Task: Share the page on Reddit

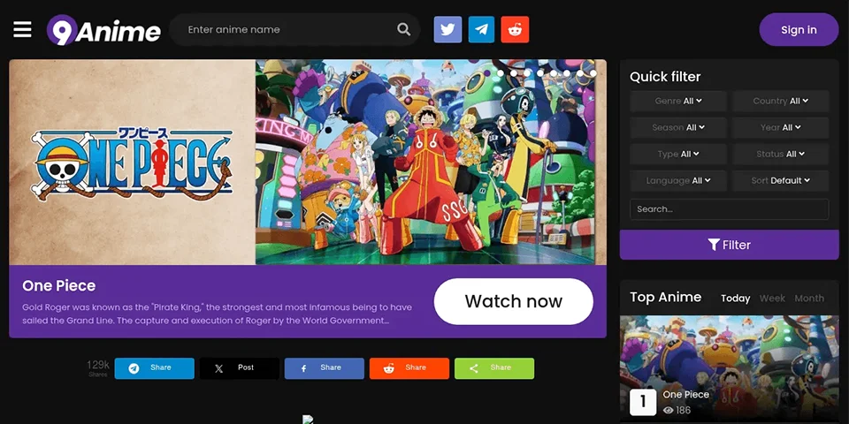Action: pyautogui.click(x=409, y=368)
